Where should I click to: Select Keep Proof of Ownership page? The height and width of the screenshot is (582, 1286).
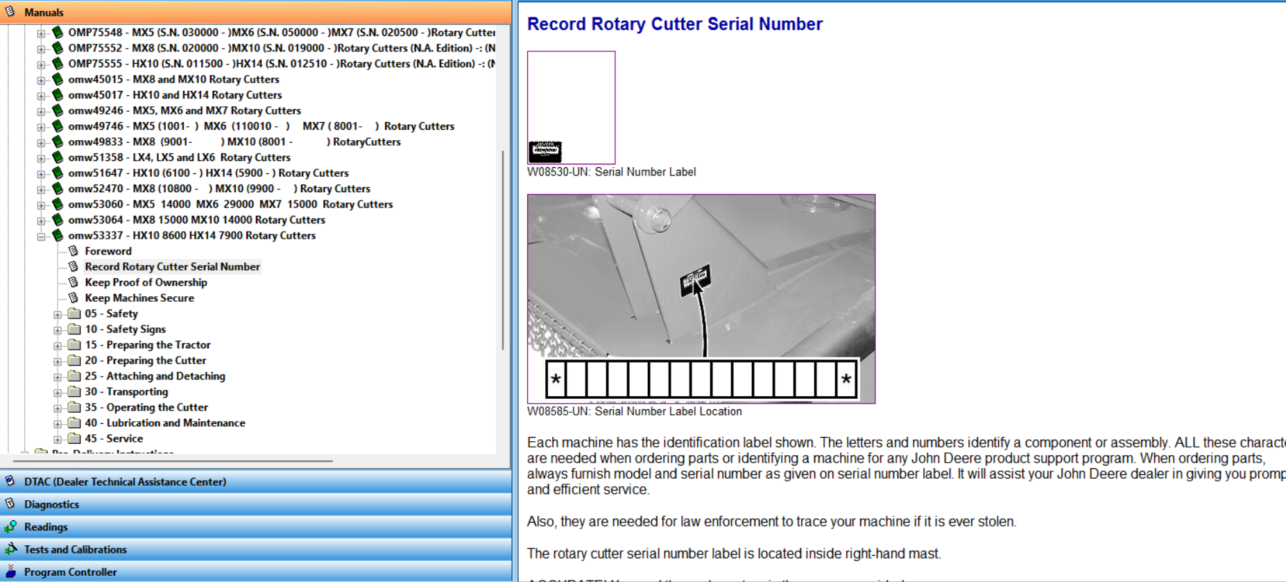tap(146, 282)
